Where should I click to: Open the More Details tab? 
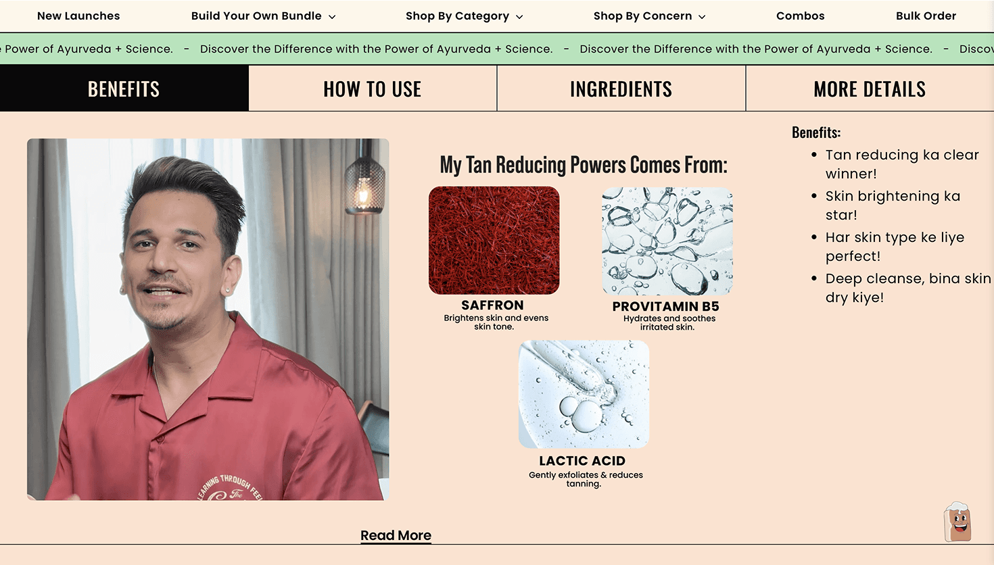coord(870,89)
